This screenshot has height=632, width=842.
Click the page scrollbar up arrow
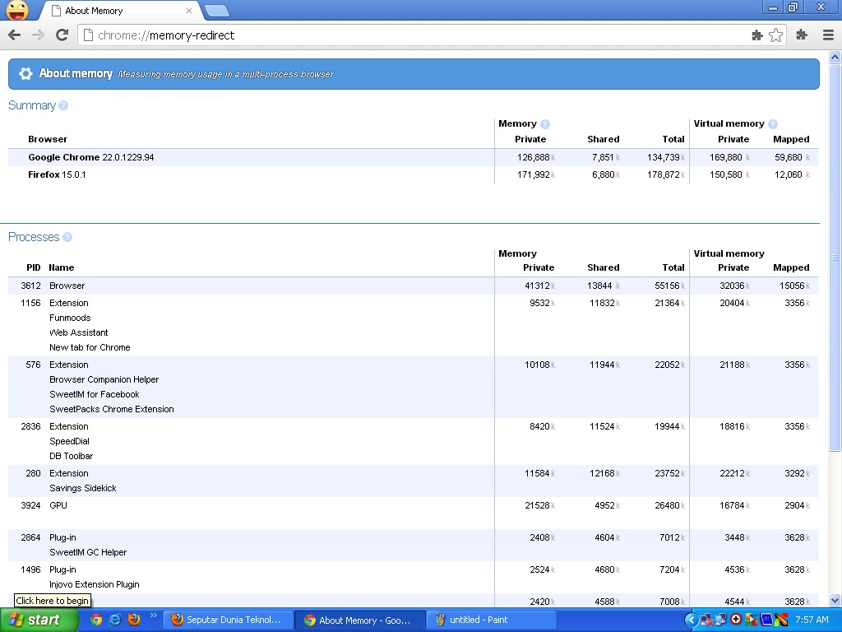tap(835, 57)
